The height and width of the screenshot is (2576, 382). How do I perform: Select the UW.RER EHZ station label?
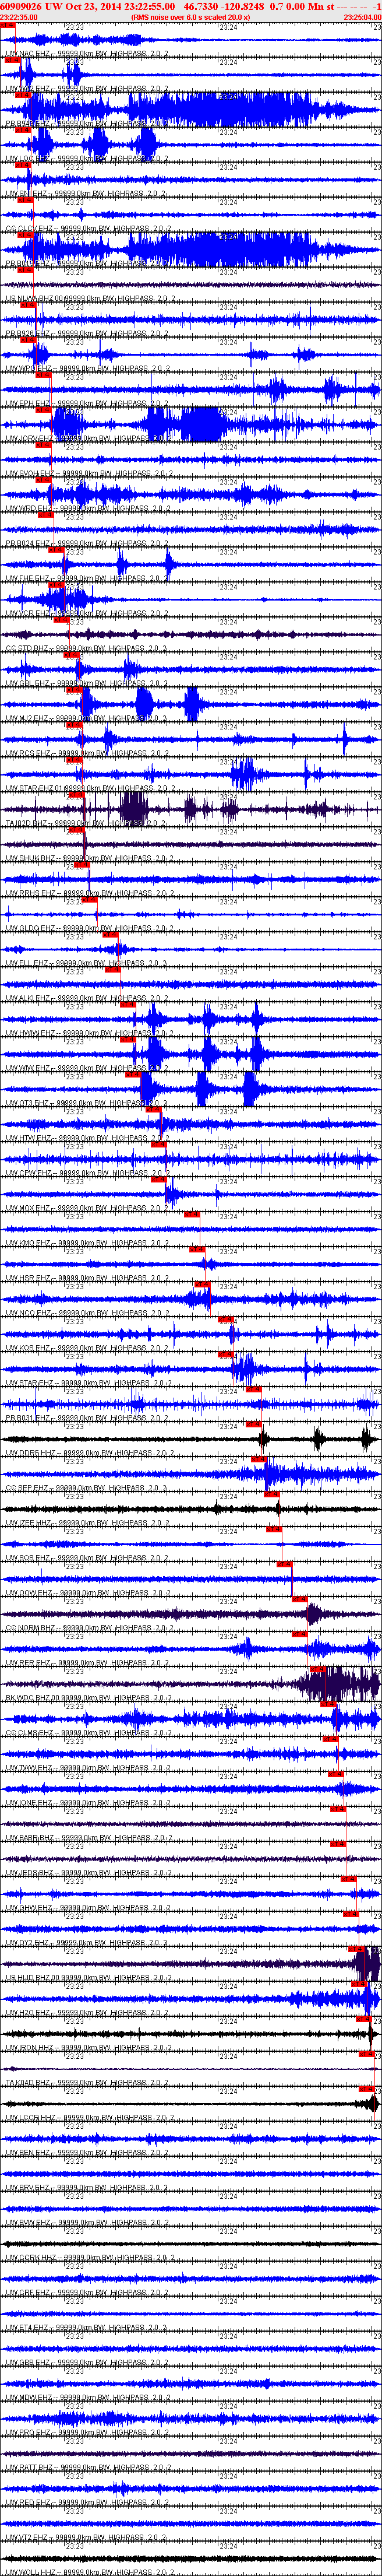87,1663
